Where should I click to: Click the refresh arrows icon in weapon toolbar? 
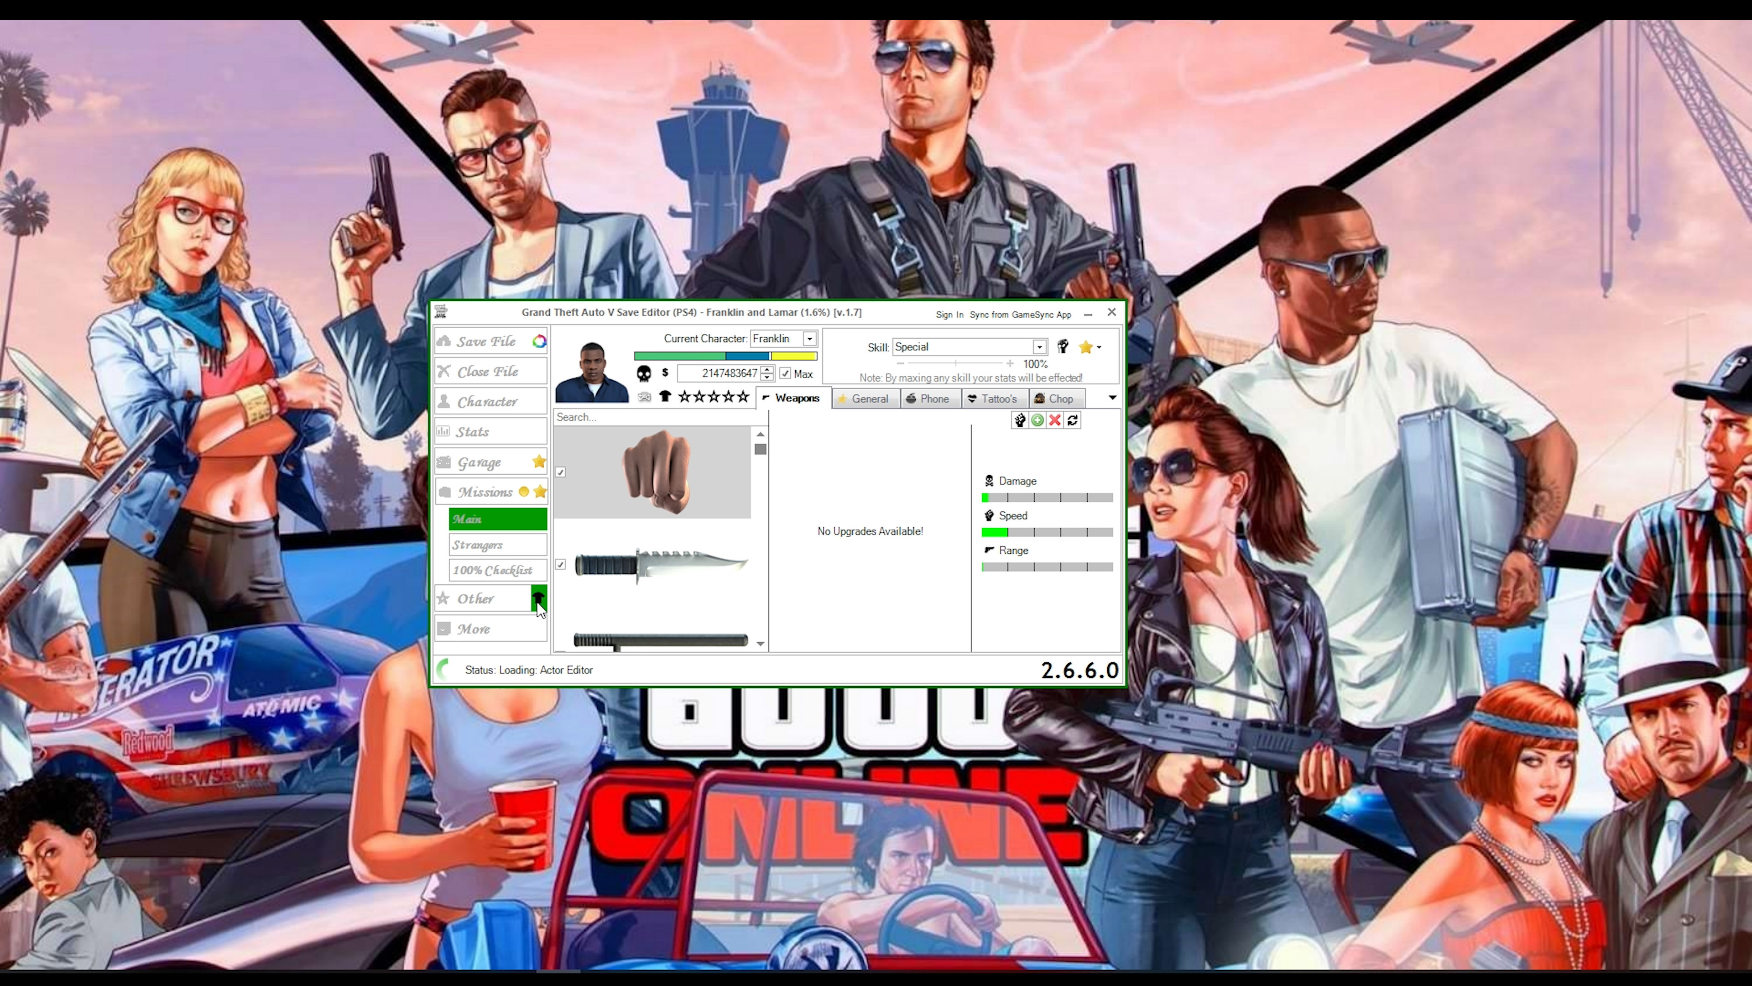1073,420
